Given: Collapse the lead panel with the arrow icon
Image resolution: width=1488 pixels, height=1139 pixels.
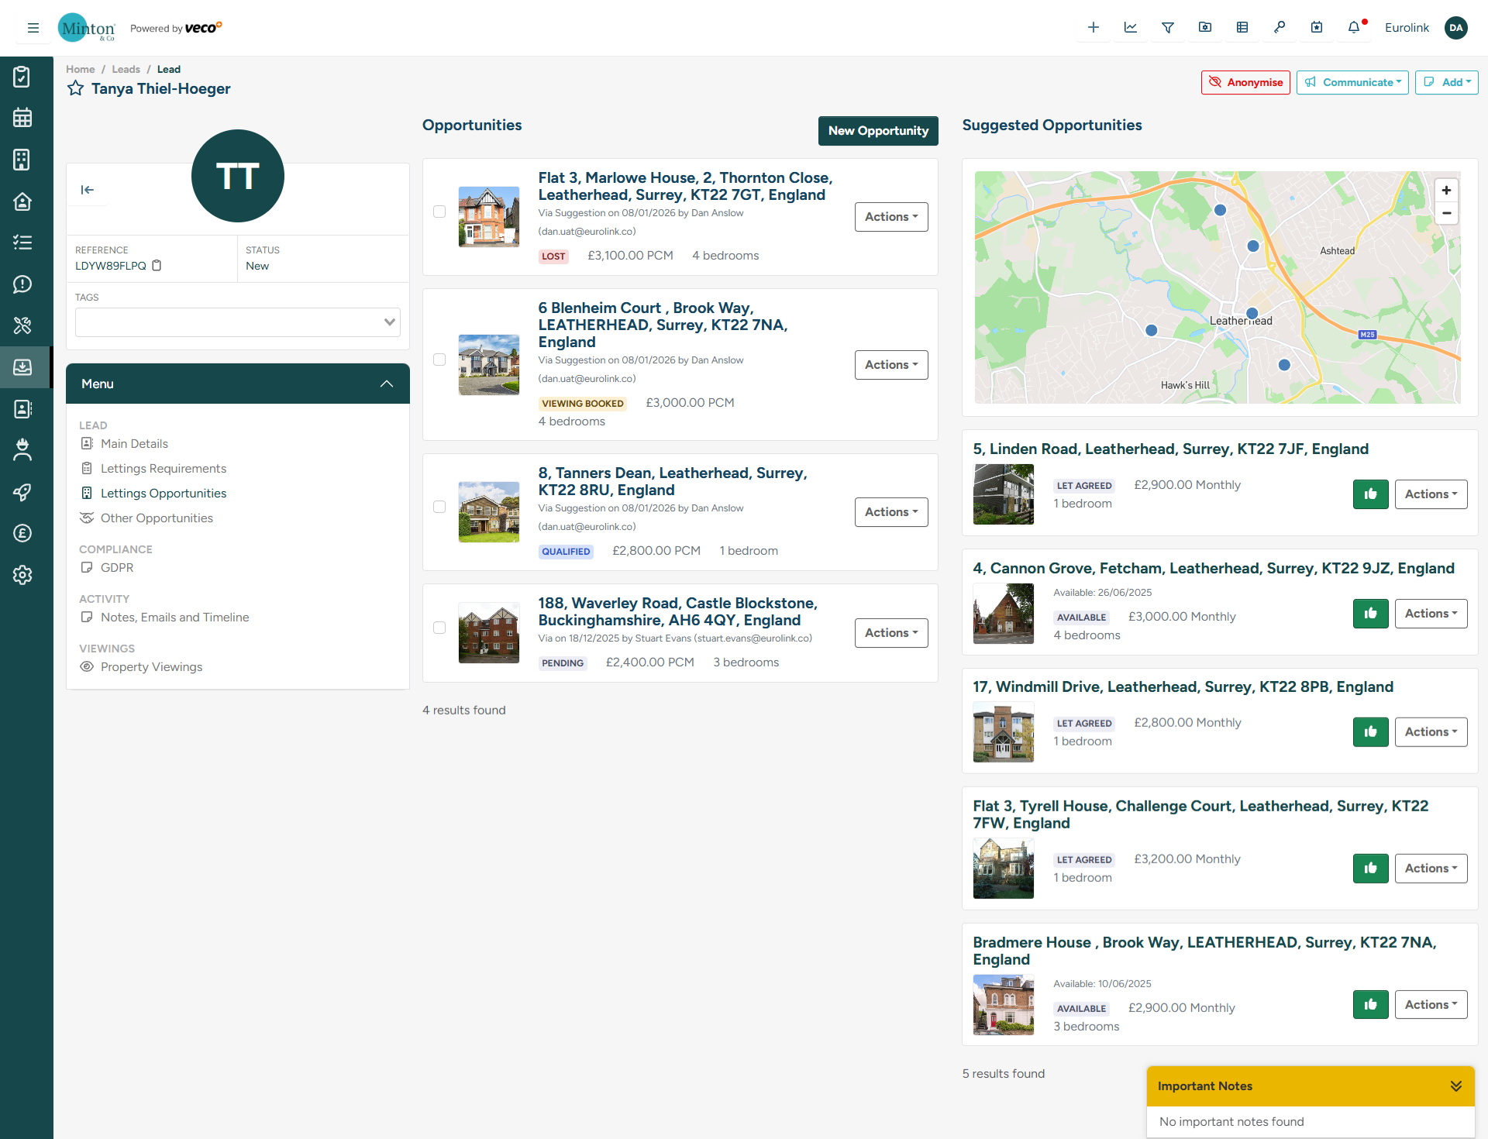Looking at the screenshot, I should coord(88,190).
